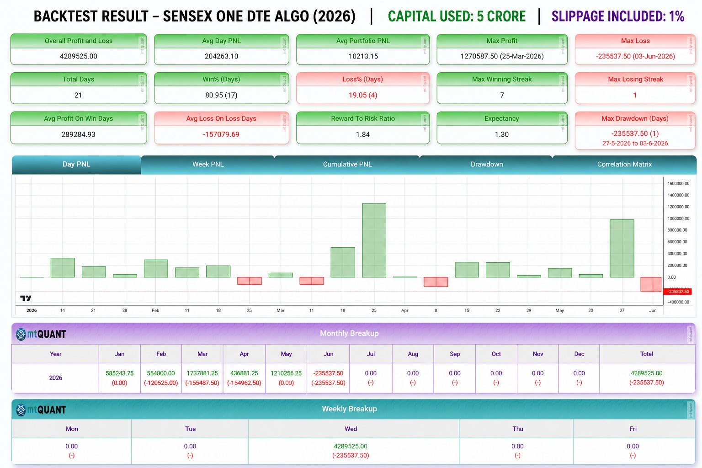The height and width of the screenshot is (468, 702).
Task: Click the Avg Portfolio PNL value 10213.15
Action: coord(363,56)
